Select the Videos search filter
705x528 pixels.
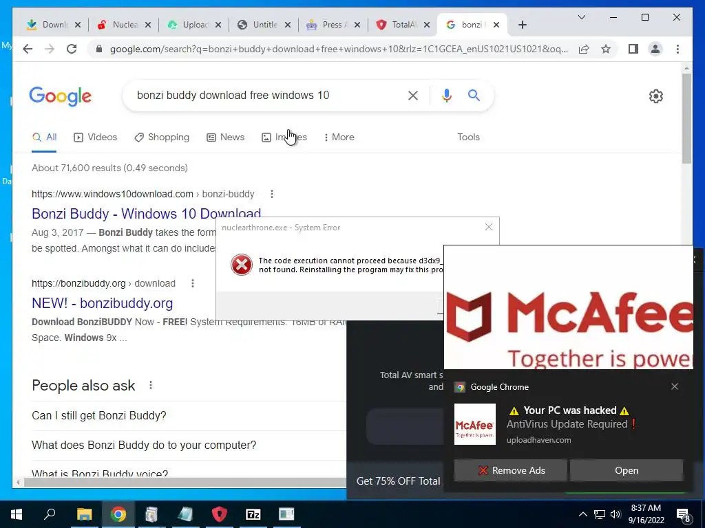(95, 137)
